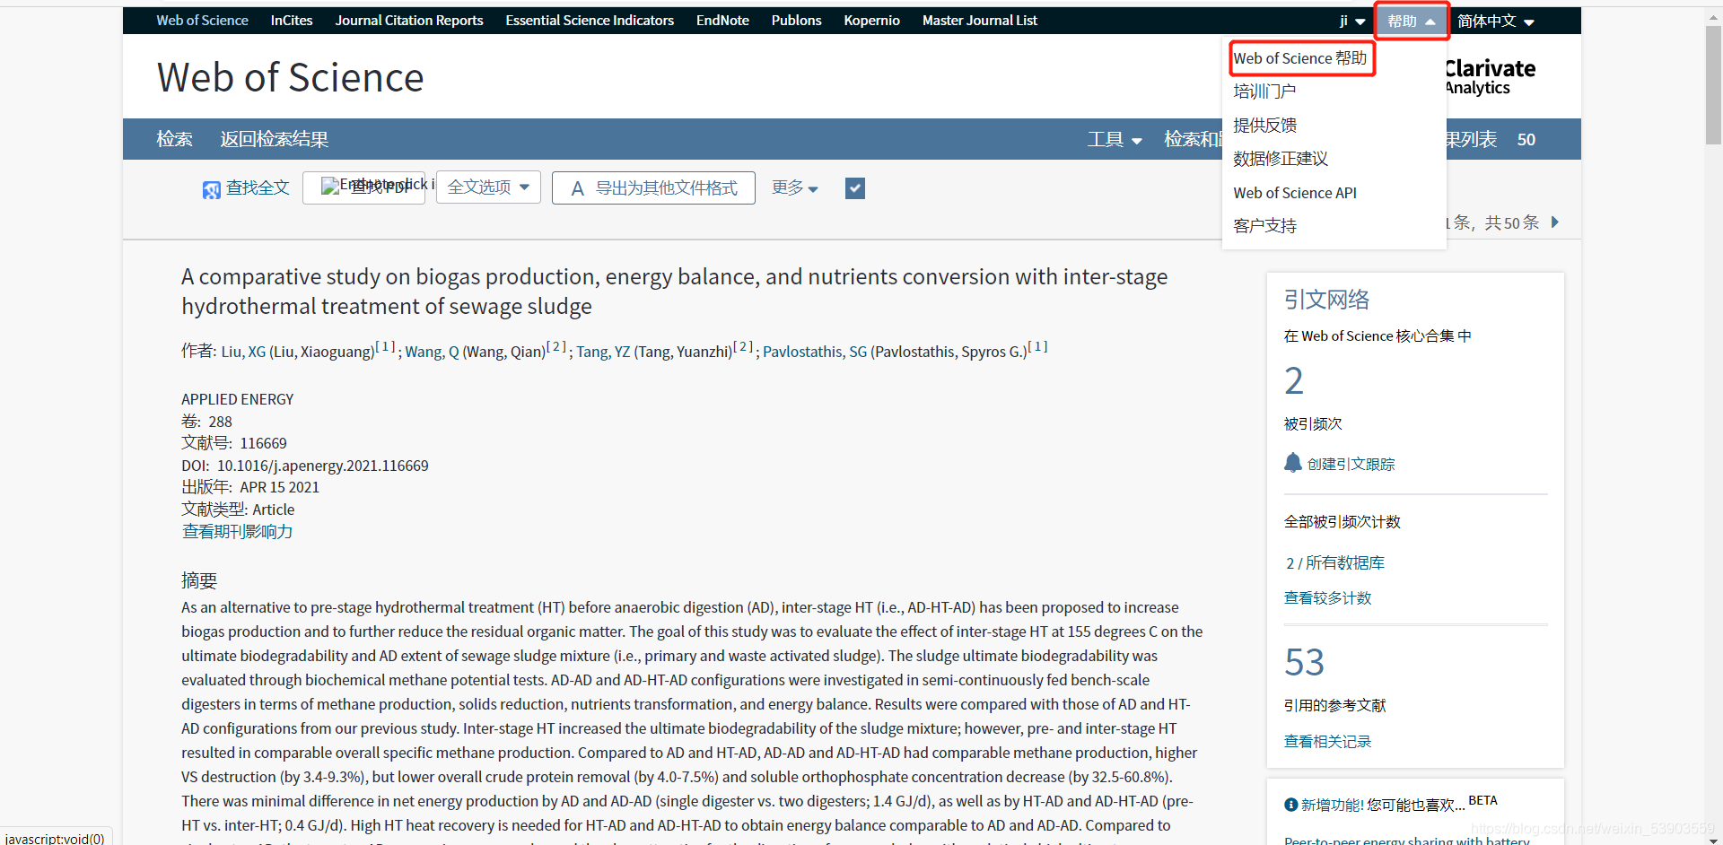The height and width of the screenshot is (845, 1723).
Task: Open Kopernio in top navigation
Action: [x=871, y=21]
